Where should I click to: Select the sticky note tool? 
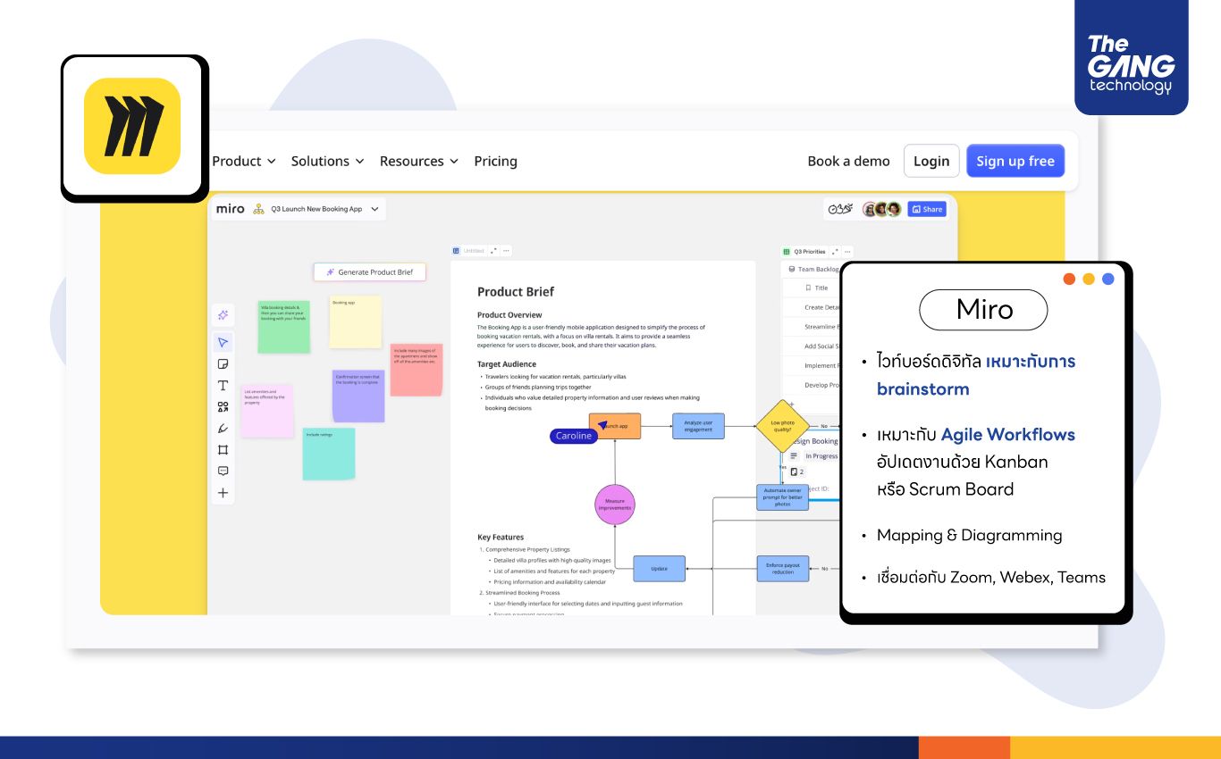click(x=223, y=363)
